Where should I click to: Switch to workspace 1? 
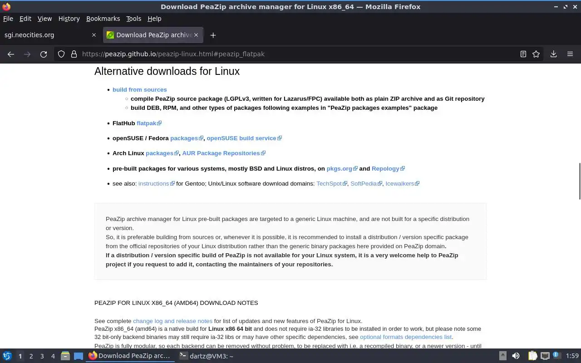click(20, 356)
